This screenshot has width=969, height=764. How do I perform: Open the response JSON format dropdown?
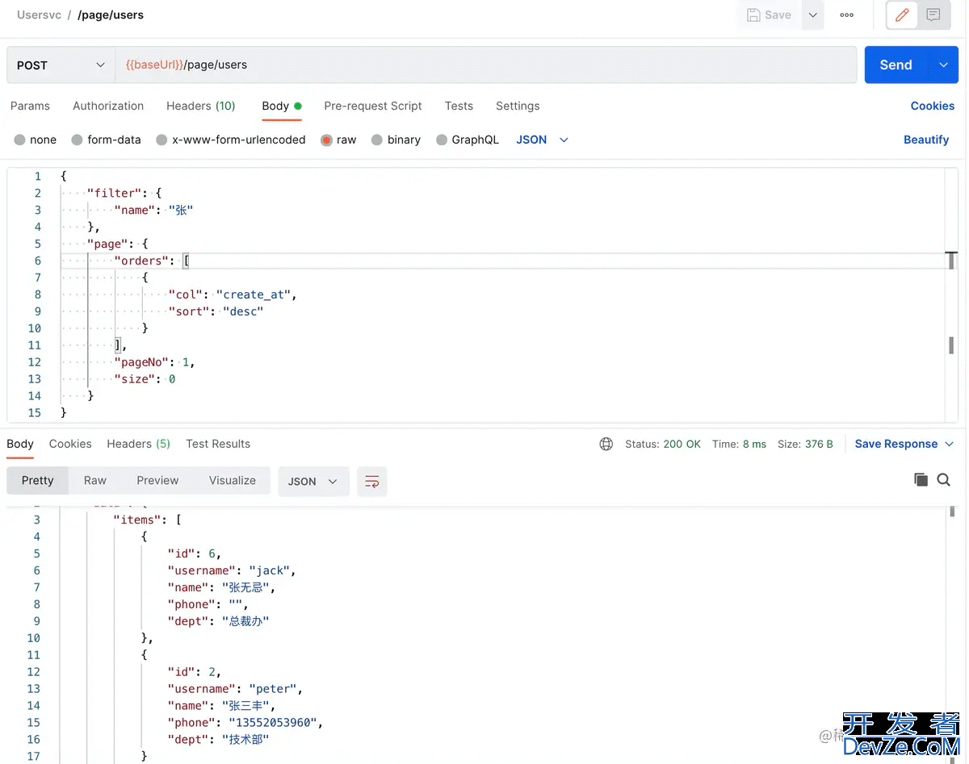point(313,481)
